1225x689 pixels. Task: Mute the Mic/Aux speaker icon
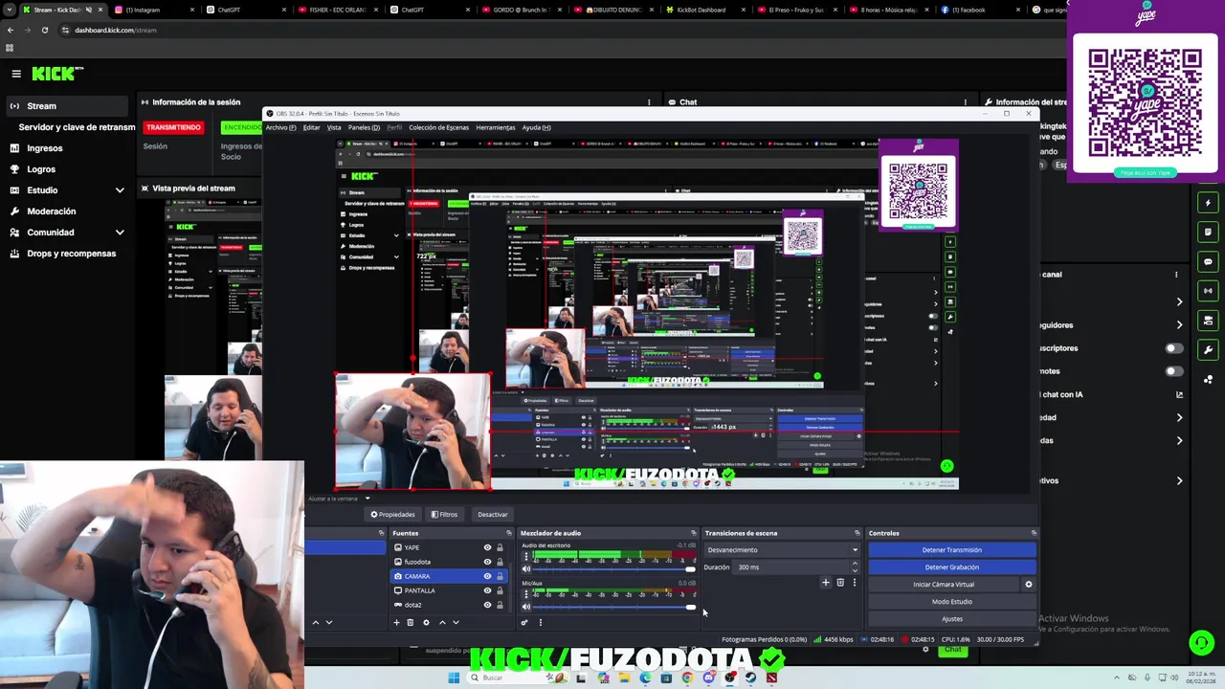pos(525,607)
